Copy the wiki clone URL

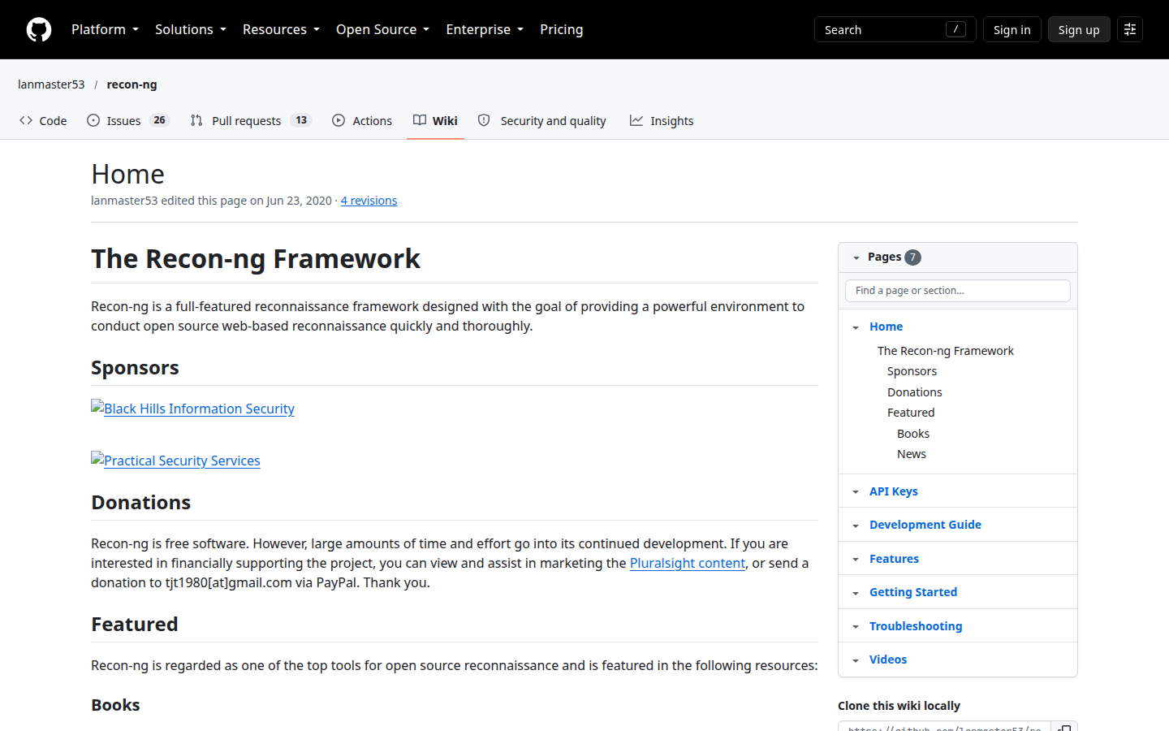(1064, 727)
